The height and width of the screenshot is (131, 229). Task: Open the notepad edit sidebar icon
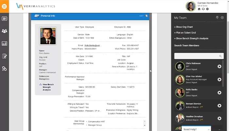pos(4,56)
